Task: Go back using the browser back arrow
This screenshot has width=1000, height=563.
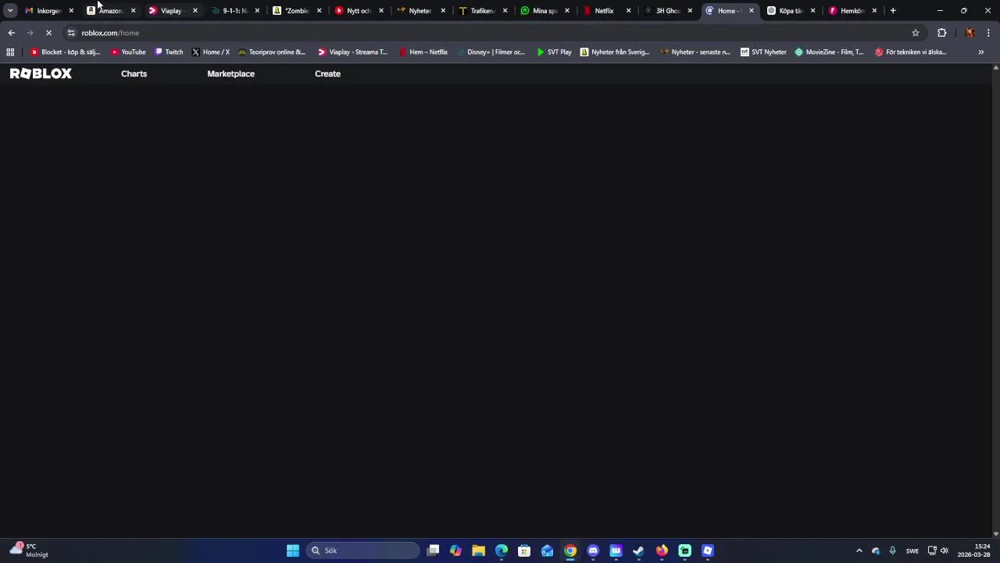Action: coord(11,33)
